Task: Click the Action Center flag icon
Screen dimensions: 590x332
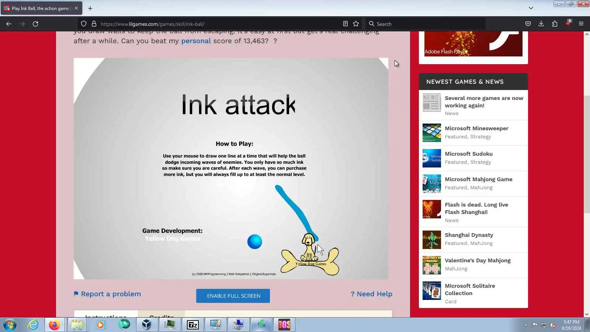Action: point(535,325)
